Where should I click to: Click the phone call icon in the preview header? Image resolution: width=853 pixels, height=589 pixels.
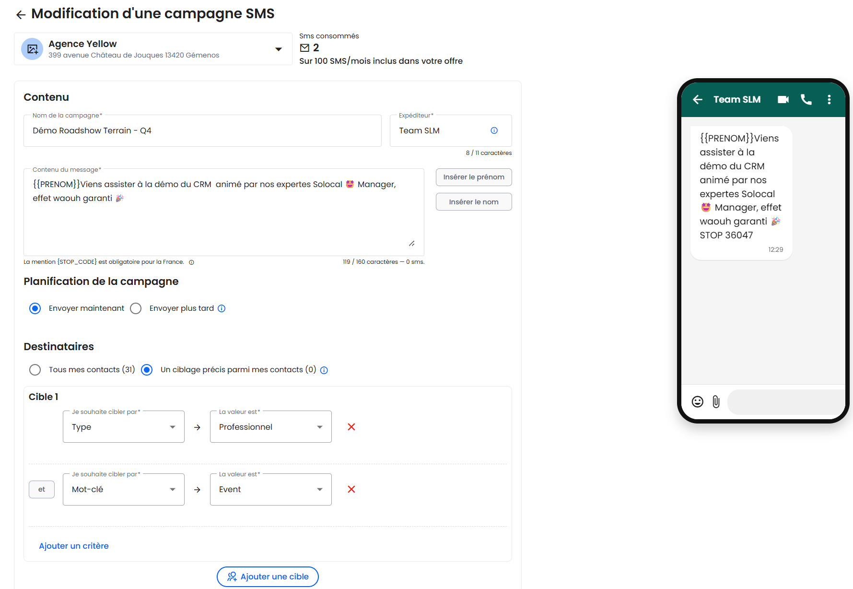[806, 99]
